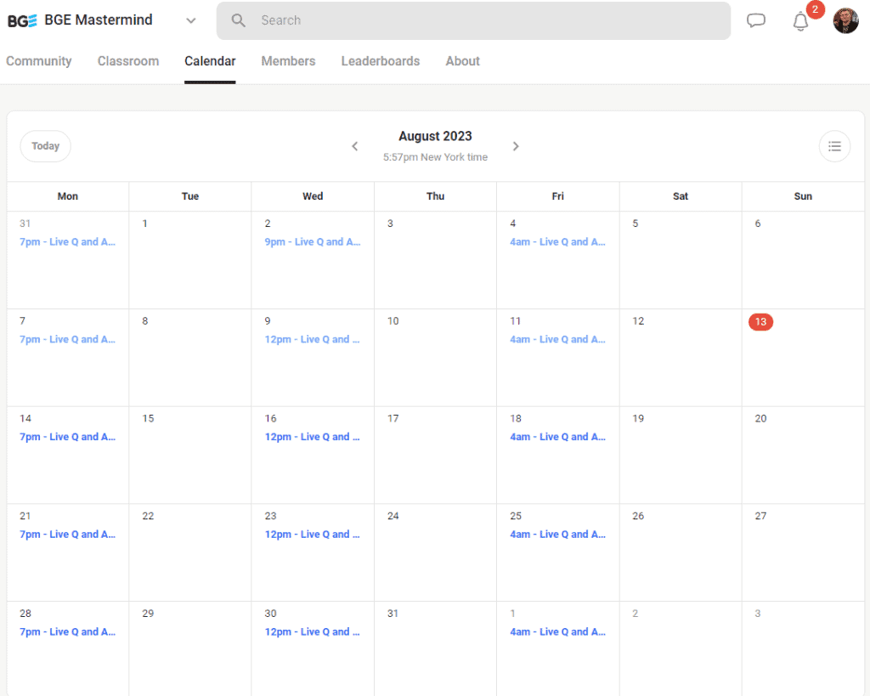This screenshot has height=696, width=870.
Task: Focus the Search field
Action: pos(473,20)
